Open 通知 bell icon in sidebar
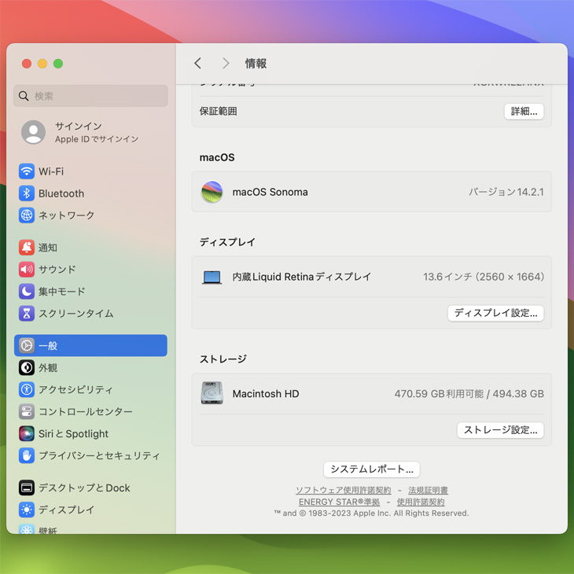The width and height of the screenshot is (574, 574). (x=27, y=248)
